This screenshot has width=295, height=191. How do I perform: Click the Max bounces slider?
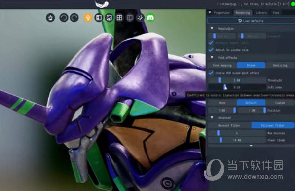click(237, 133)
